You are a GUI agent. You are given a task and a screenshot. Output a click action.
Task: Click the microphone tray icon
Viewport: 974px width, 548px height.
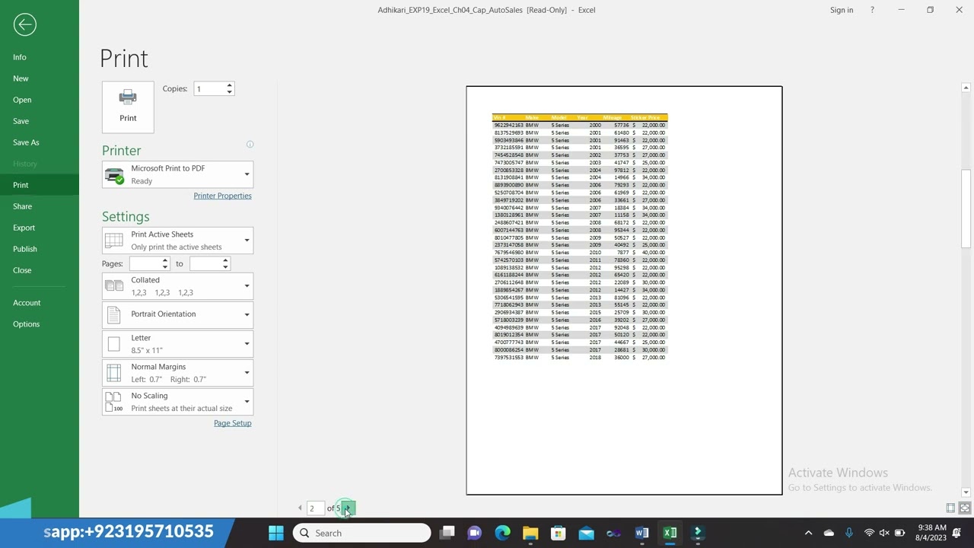pos(849,533)
